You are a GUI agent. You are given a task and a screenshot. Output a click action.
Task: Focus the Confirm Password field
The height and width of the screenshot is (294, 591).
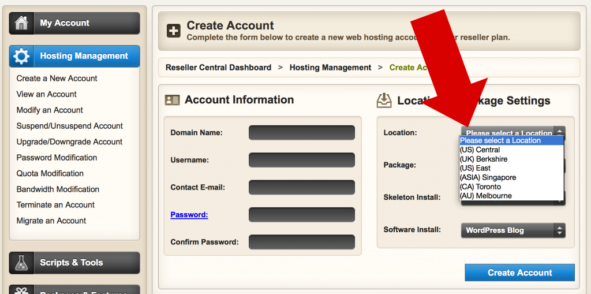[301, 242]
